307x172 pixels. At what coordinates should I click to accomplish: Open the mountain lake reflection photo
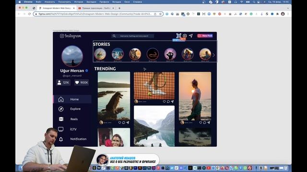pyautogui.click(x=154, y=126)
